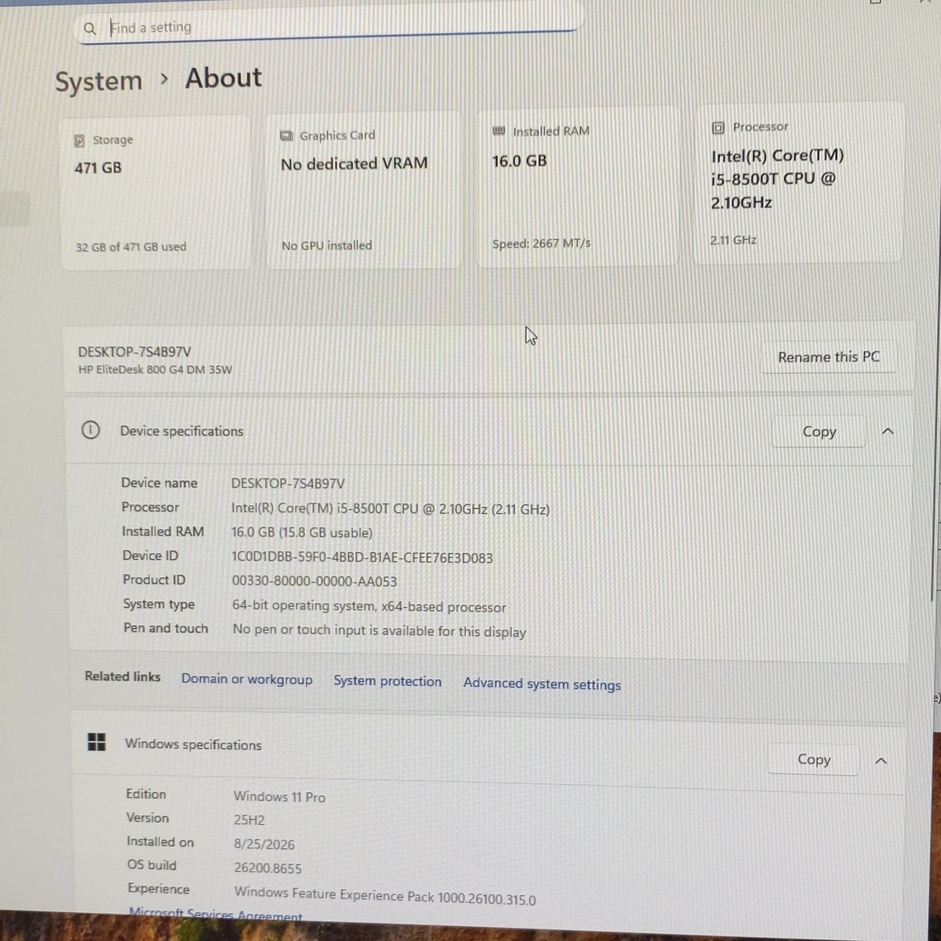The height and width of the screenshot is (941, 941).
Task: Focus the Find a setting field
Action: [x=328, y=27]
